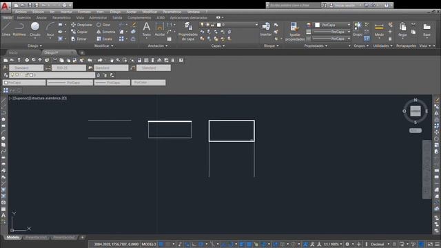This screenshot has width=441, height=248.
Task: Expand the Dibujo panel dropdown
Action: click(x=34, y=45)
